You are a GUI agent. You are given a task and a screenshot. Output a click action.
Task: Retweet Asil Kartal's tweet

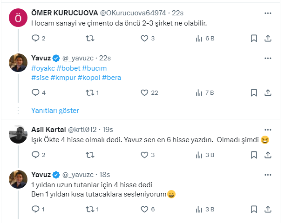[89, 155]
